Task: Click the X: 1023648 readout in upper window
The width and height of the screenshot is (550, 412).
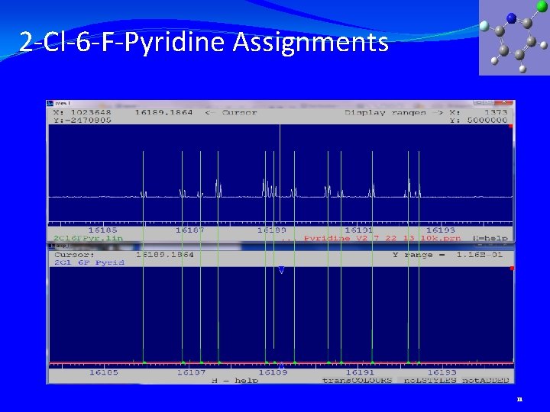Action: 82,112
